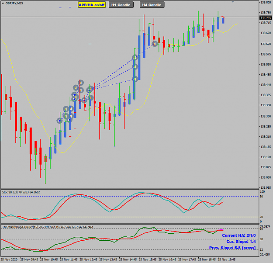Click the 25 Nov 12:45 time label
The image size is (273, 263).
click(x=88, y=260)
